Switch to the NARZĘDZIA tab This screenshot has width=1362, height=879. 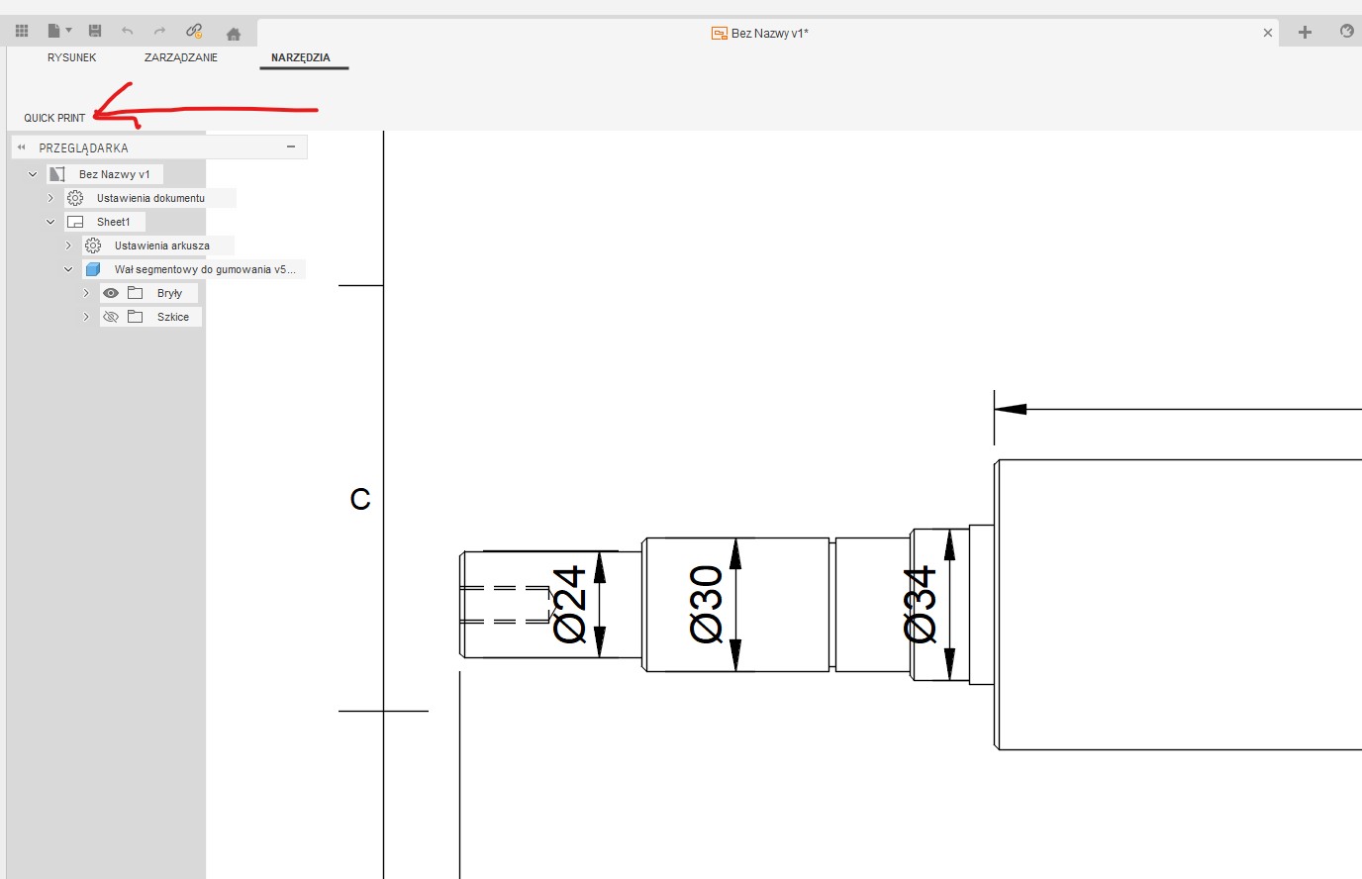coord(301,57)
